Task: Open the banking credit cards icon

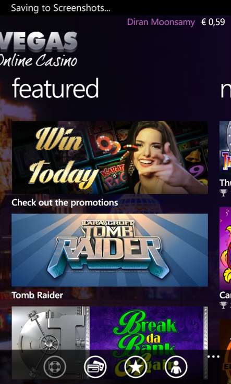Action: point(95,367)
